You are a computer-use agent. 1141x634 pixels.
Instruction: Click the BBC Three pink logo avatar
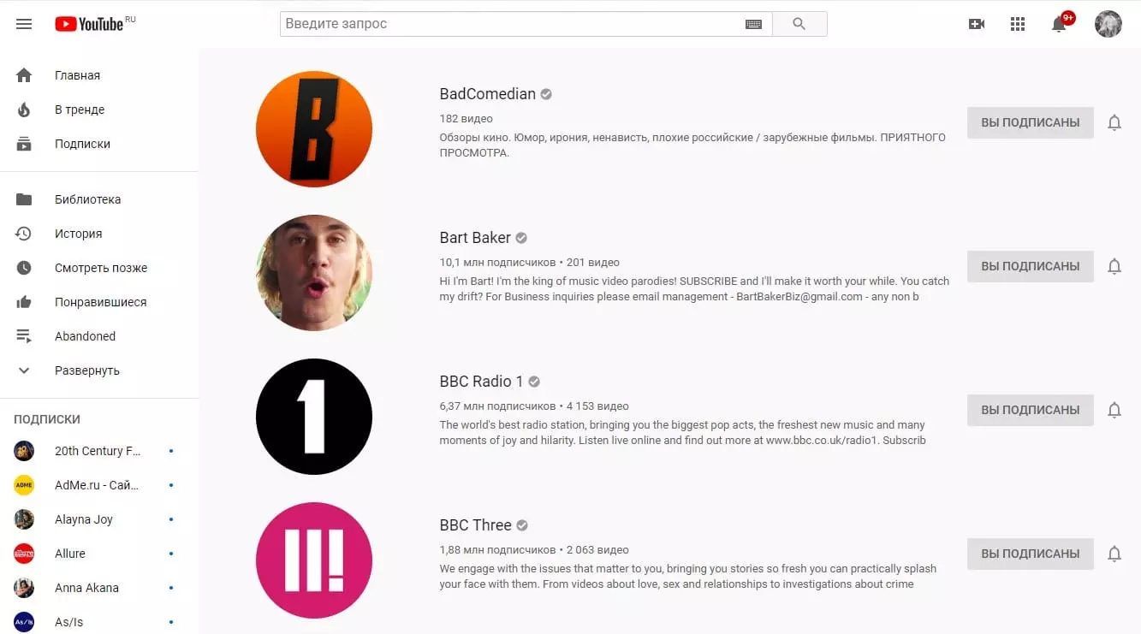pyautogui.click(x=314, y=560)
